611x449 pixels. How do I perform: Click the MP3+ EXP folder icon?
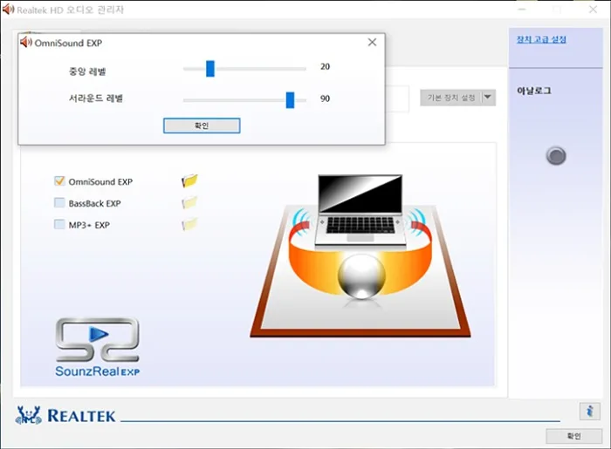click(189, 225)
